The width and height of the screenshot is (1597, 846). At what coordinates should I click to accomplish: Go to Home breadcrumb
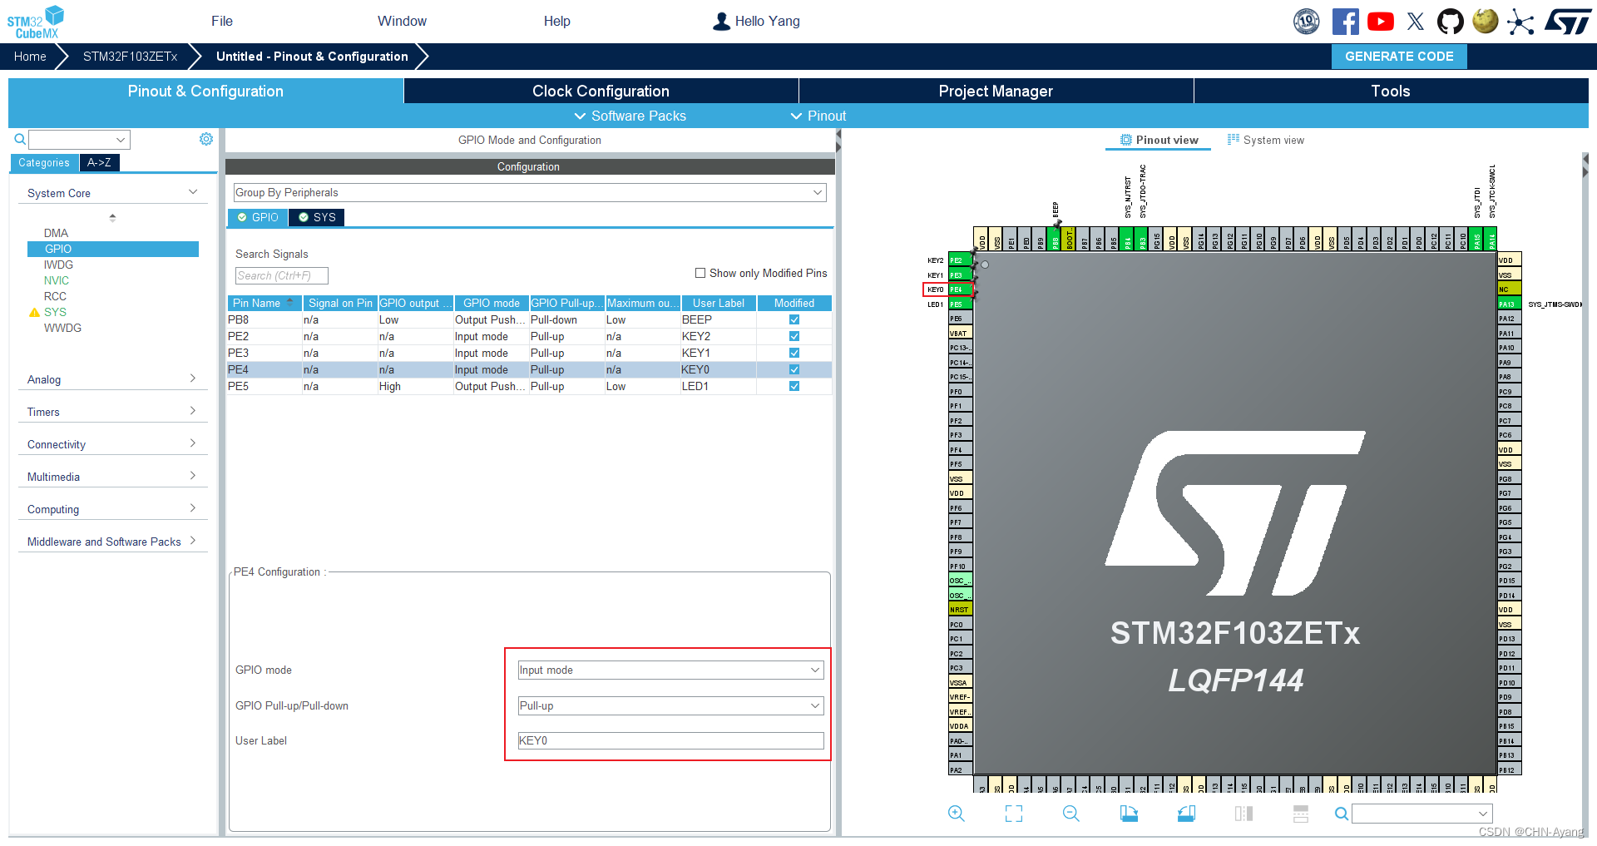click(x=30, y=57)
